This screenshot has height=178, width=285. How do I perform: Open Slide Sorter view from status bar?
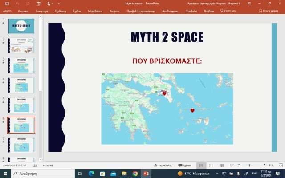(210, 165)
